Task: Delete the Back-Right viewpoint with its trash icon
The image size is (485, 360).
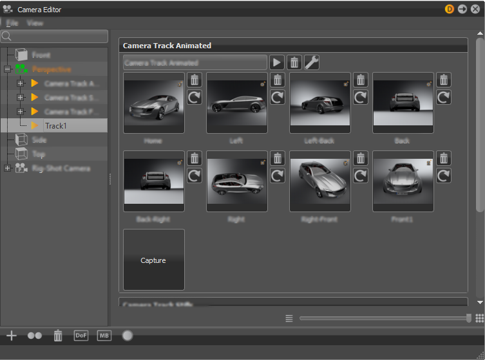Action: pyautogui.click(x=195, y=158)
